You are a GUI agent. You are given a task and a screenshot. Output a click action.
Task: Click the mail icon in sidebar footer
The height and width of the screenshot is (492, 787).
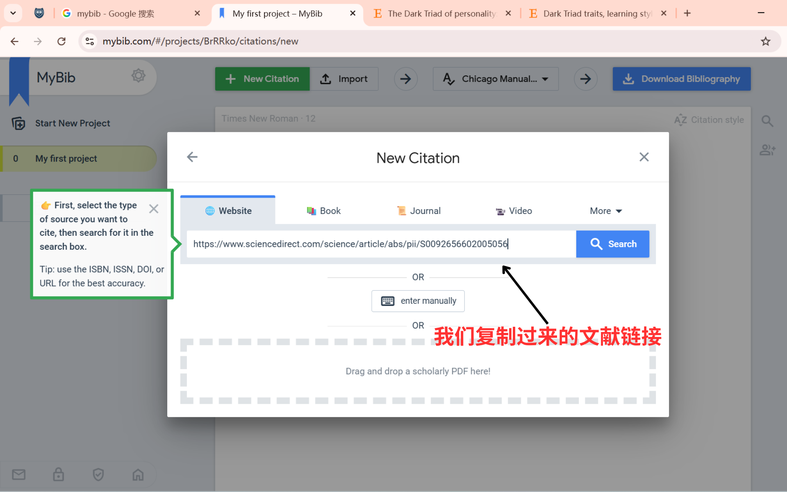point(19,475)
